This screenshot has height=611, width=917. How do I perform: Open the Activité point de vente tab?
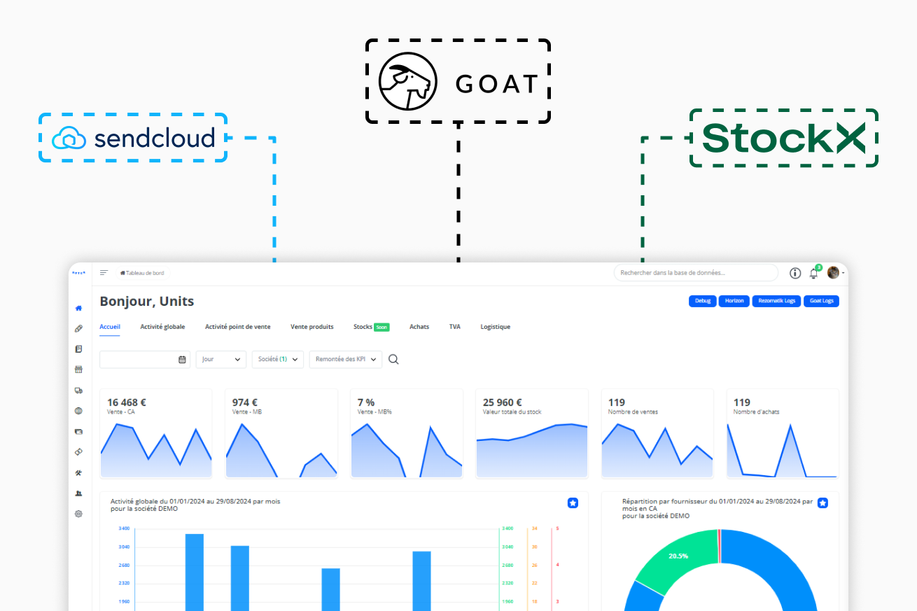(x=238, y=327)
